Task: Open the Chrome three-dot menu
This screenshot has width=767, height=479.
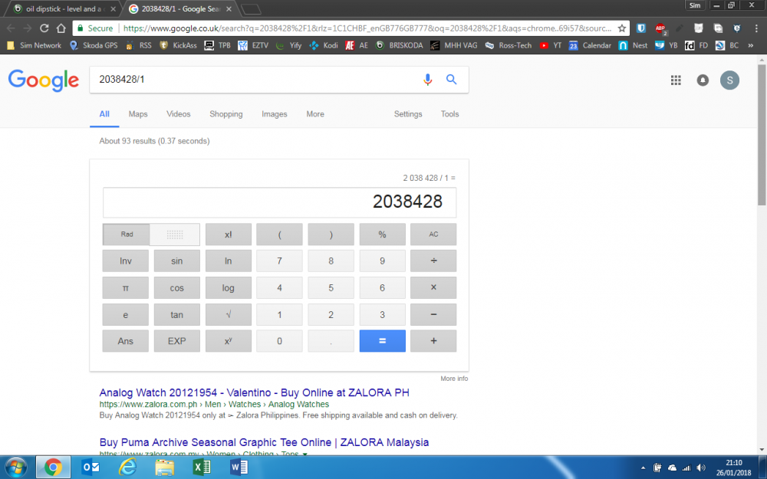Action: pos(755,28)
